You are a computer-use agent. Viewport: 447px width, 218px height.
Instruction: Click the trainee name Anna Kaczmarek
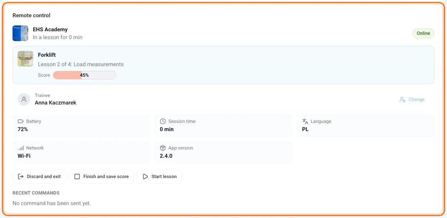tap(56, 103)
